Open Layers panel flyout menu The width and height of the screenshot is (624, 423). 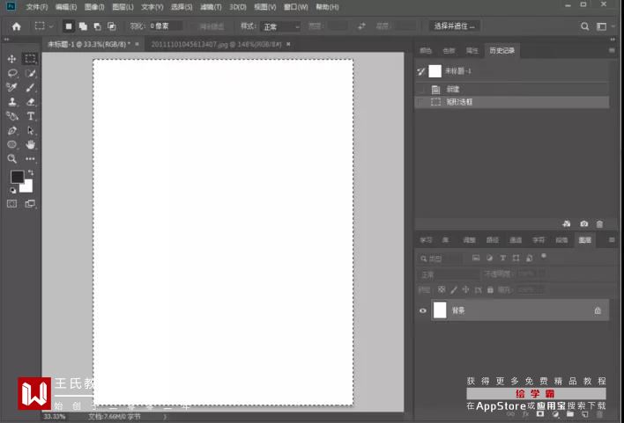click(x=612, y=240)
